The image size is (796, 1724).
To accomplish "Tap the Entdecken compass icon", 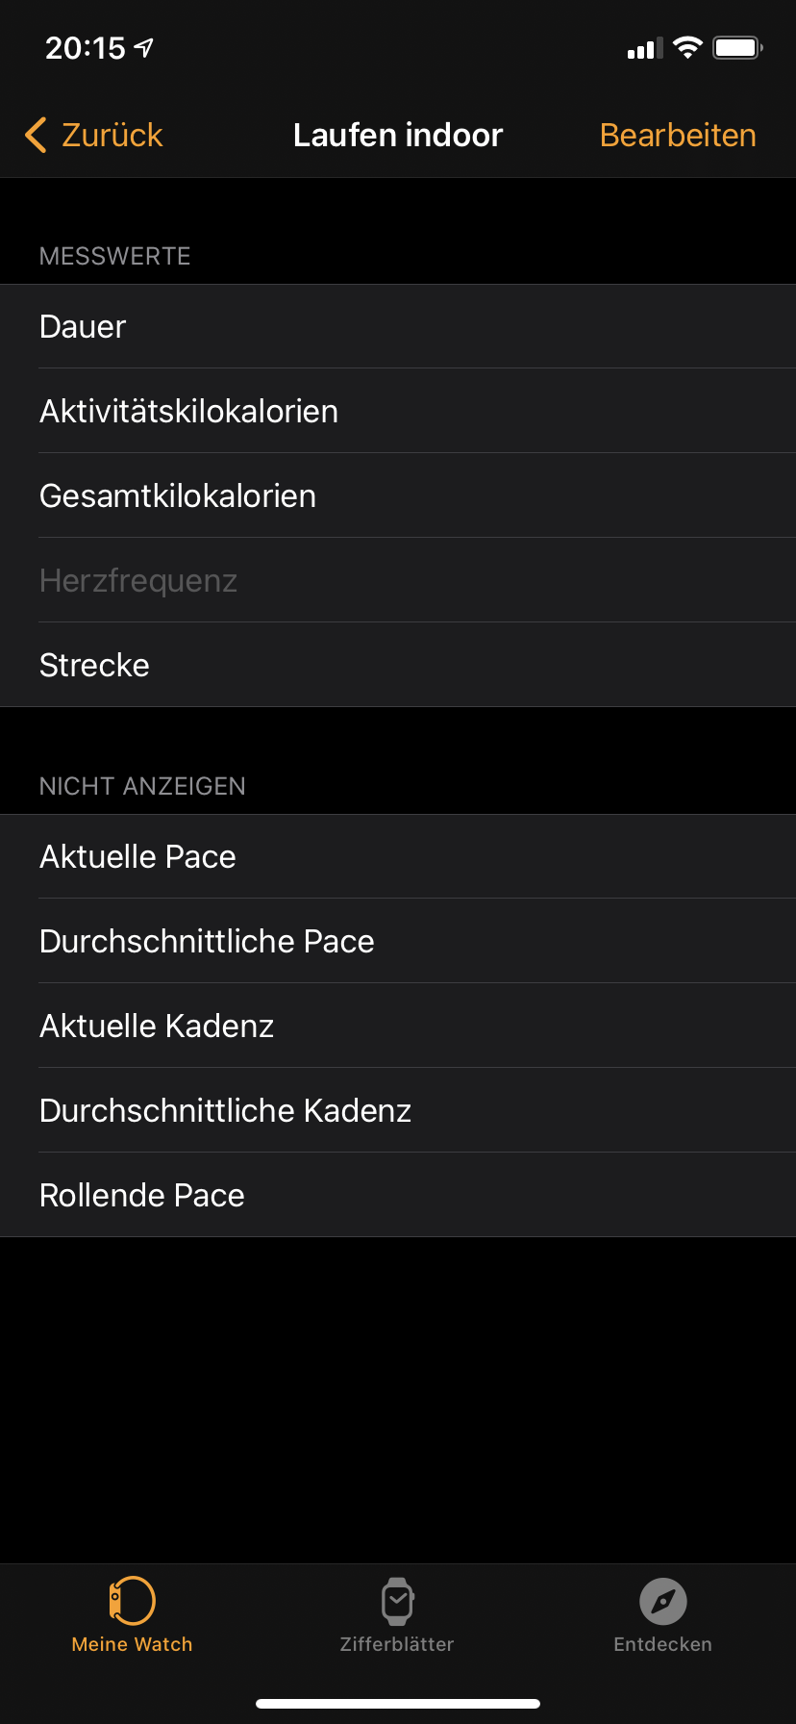I will [663, 1601].
